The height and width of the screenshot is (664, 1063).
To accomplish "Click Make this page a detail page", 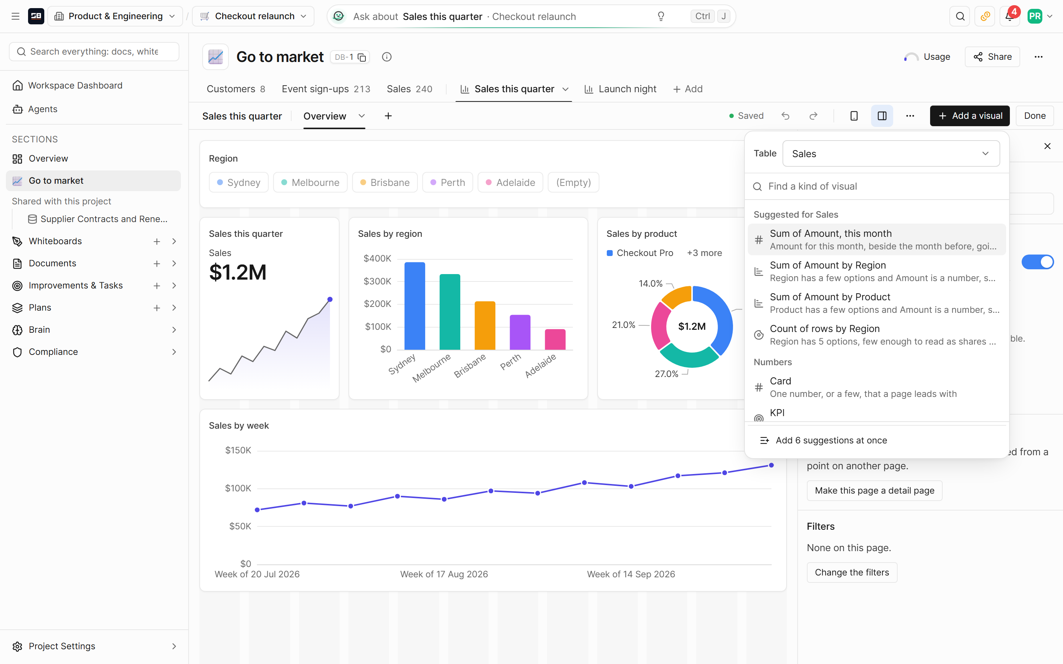I will (874, 491).
